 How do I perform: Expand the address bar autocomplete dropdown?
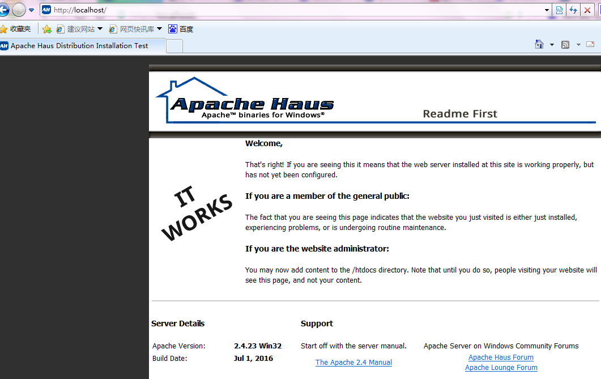547,10
